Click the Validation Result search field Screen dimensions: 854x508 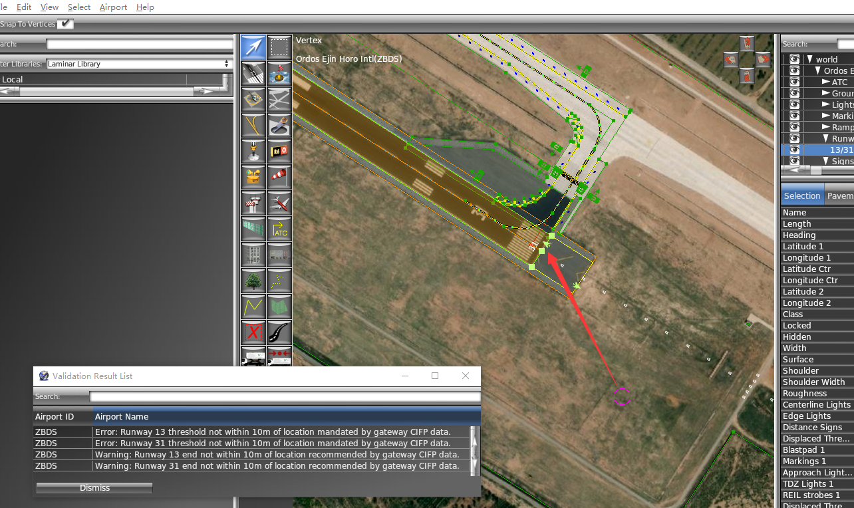[x=284, y=396]
